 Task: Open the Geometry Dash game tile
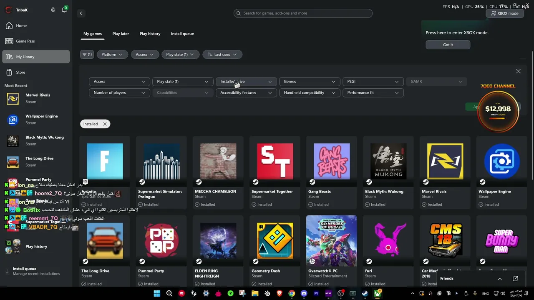tap(275, 251)
